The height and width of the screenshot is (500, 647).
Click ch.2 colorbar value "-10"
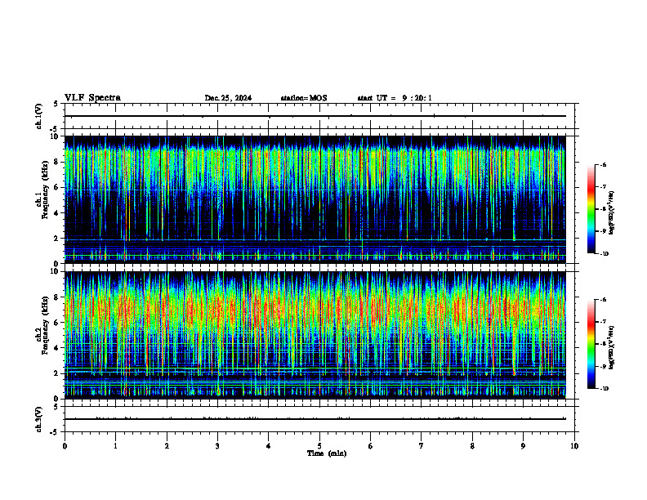[605, 389]
